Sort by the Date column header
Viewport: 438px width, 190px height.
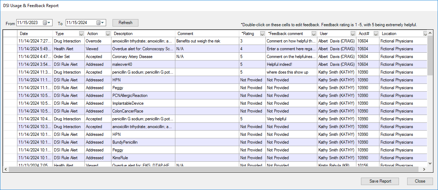35,34
